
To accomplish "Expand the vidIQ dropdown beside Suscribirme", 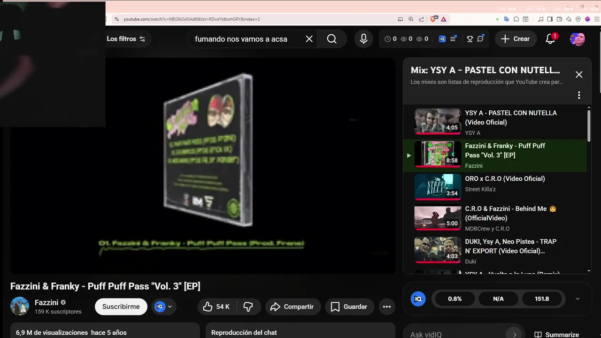I will pyautogui.click(x=163, y=307).
